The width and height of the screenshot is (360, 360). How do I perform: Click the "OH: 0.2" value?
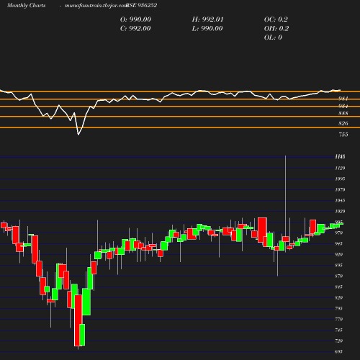(x=276, y=28)
